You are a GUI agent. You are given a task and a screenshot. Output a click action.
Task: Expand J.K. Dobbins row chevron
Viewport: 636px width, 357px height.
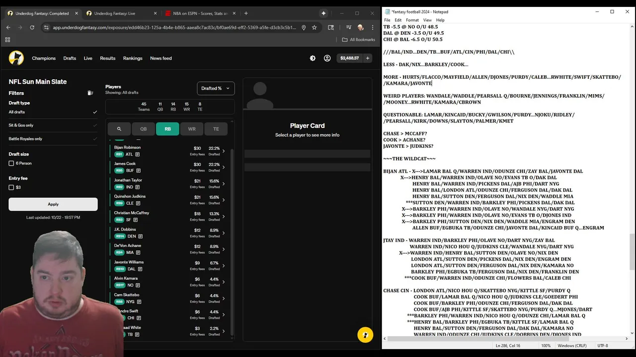224,233
